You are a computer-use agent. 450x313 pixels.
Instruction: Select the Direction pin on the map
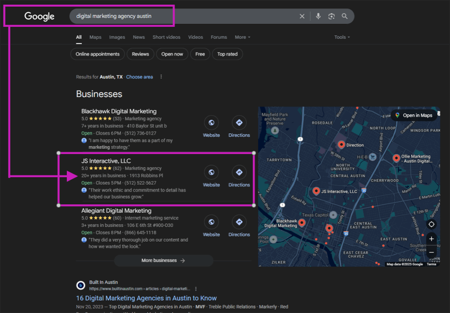click(341, 145)
